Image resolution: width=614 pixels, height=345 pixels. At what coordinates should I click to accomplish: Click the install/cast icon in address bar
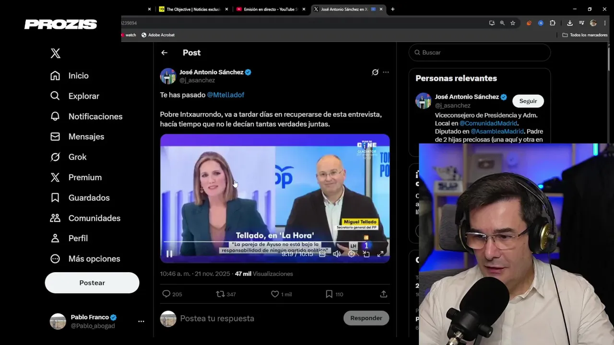click(x=492, y=23)
